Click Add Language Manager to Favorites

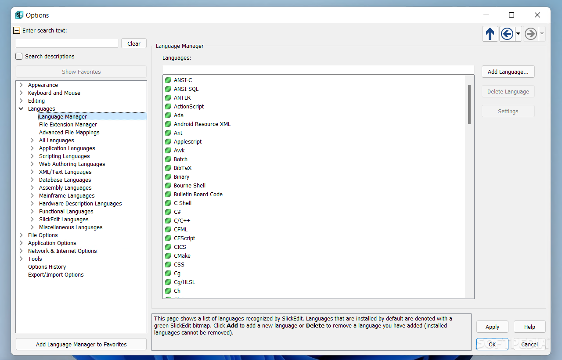pos(81,345)
